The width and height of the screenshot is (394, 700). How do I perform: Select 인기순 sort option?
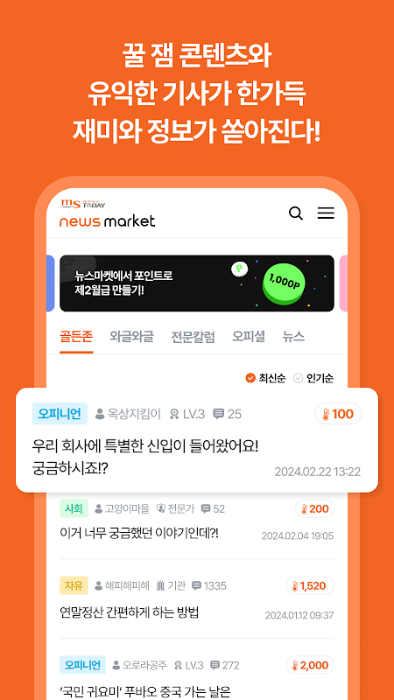tap(313, 378)
